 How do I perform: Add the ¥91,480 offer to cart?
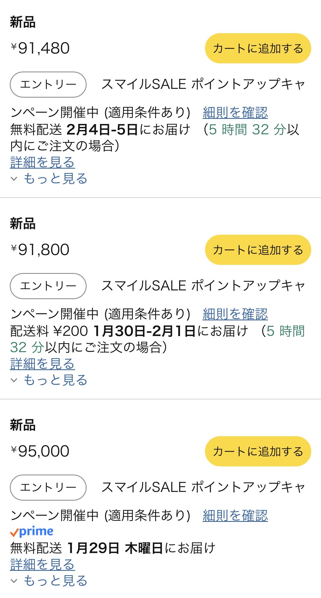tap(258, 48)
